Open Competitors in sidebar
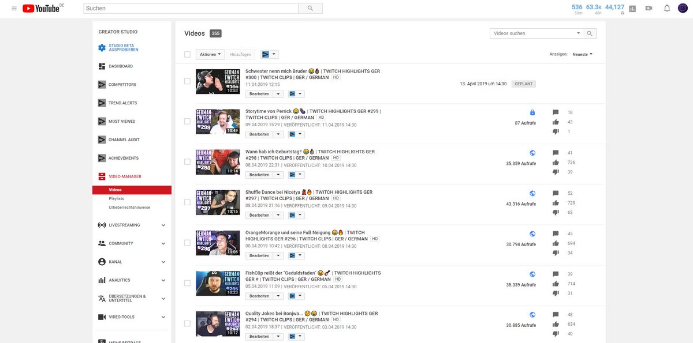The height and width of the screenshot is (343, 693). [x=122, y=85]
